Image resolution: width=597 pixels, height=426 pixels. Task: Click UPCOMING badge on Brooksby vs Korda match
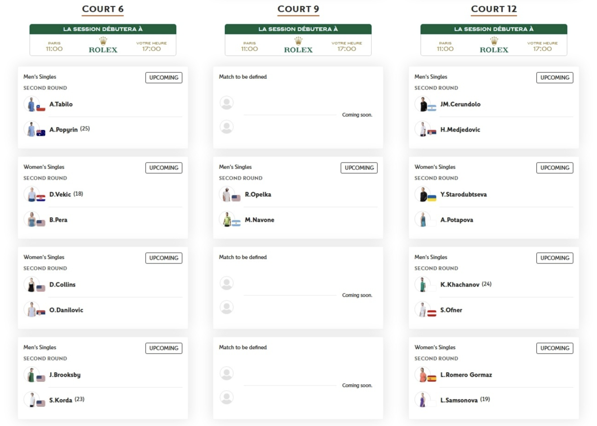pos(164,348)
